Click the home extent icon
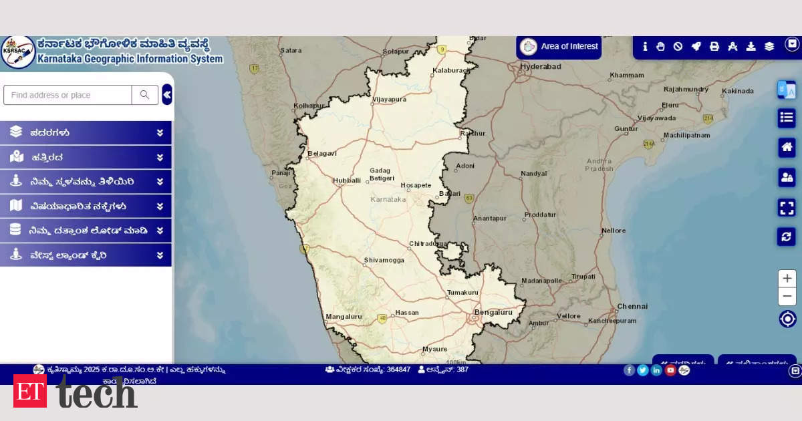 click(787, 148)
